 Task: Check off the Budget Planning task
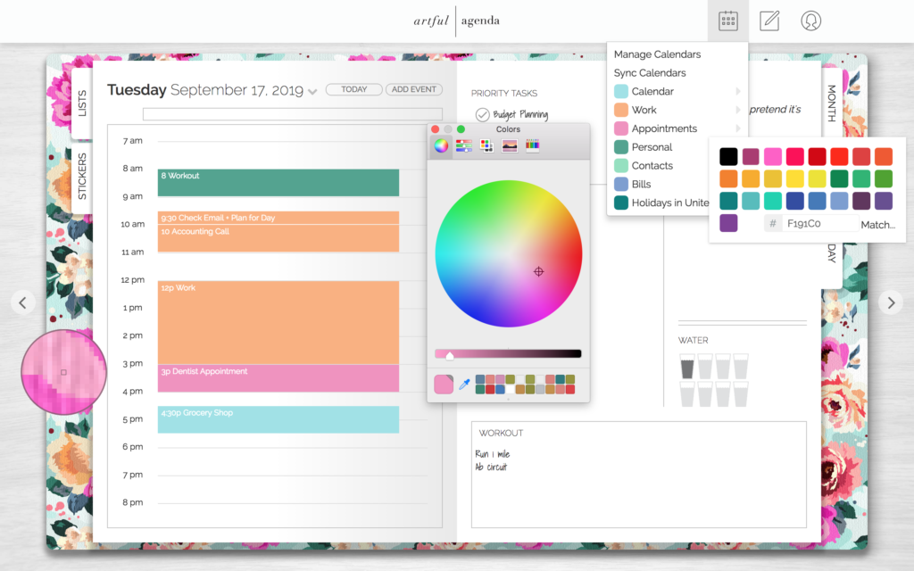pyautogui.click(x=482, y=115)
